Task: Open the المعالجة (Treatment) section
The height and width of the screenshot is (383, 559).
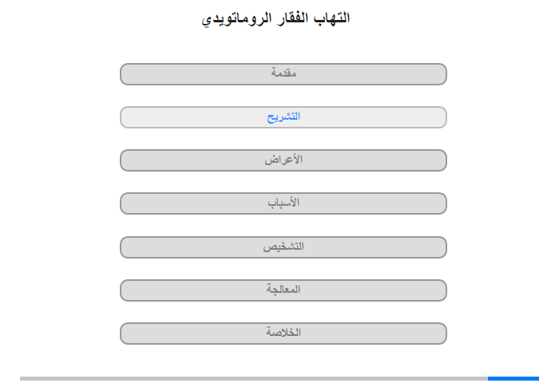Action: pos(283,290)
